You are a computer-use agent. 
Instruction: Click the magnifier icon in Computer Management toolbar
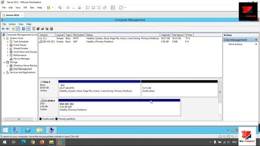[47, 29]
